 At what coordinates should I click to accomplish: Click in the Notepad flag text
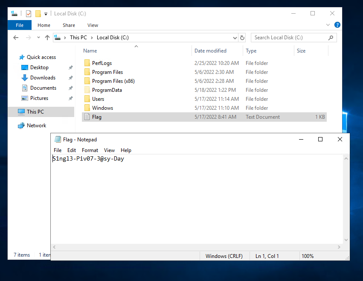pyautogui.click(x=88, y=159)
